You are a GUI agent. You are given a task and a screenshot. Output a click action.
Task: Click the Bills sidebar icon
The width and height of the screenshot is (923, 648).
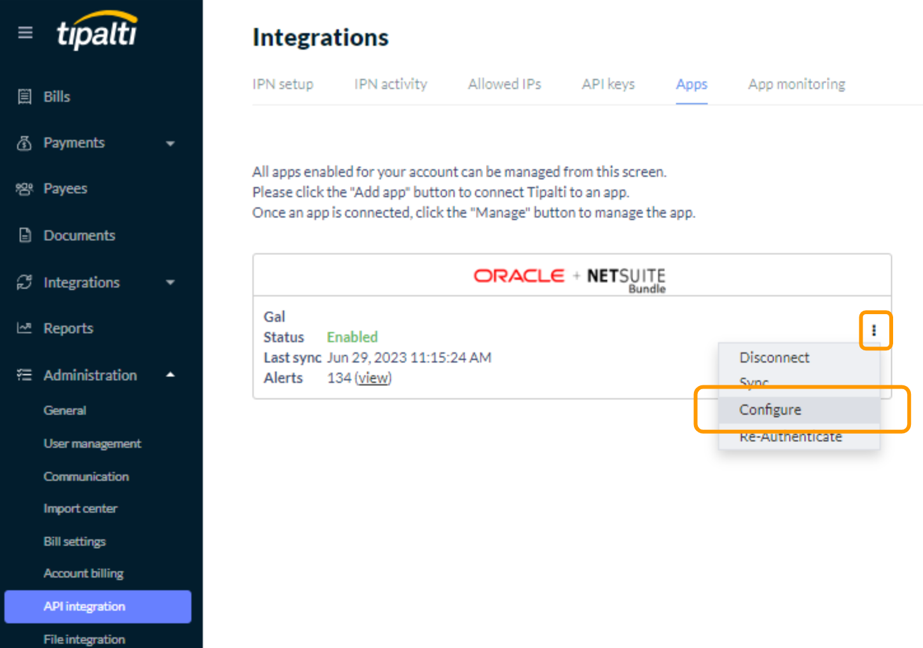(x=25, y=97)
